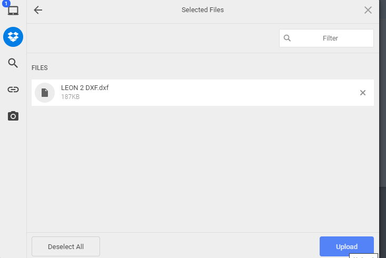Go back with the left arrow

pos(38,10)
